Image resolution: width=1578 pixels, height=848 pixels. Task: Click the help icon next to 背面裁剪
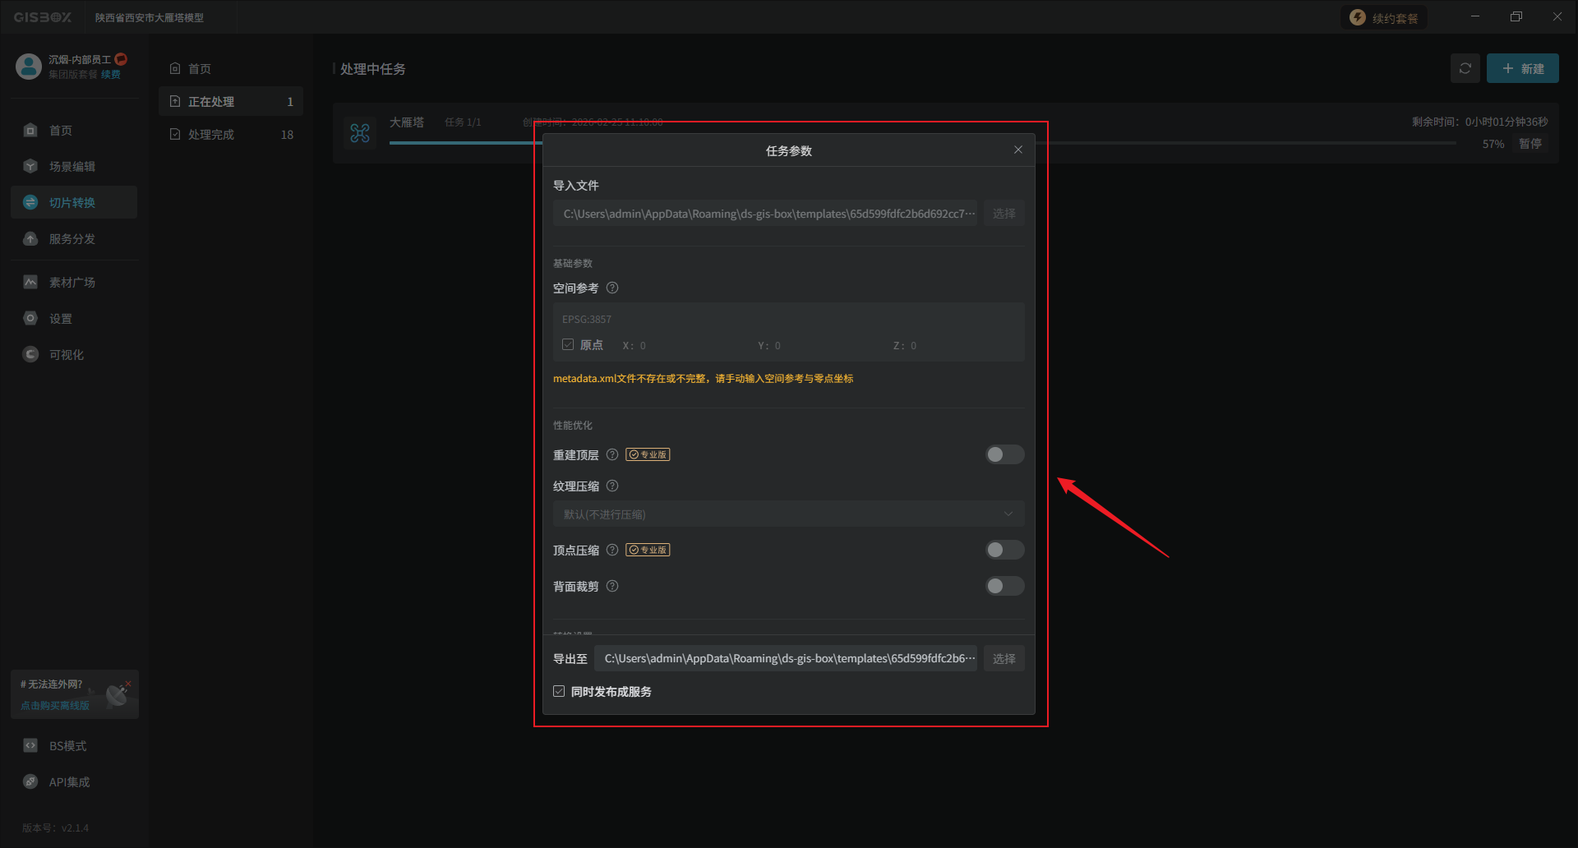click(612, 587)
